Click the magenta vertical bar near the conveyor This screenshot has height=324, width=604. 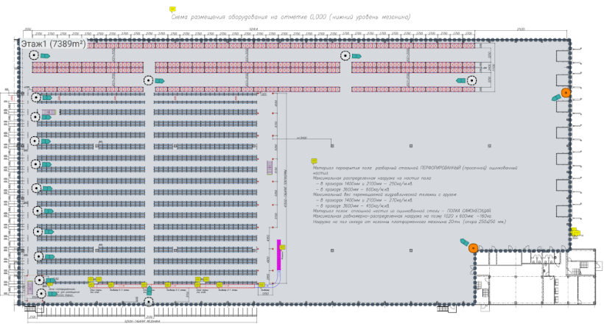click(279, 253)
